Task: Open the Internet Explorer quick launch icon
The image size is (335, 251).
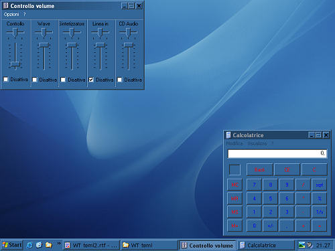Action: pyautogui.click(x=29, y=245)
